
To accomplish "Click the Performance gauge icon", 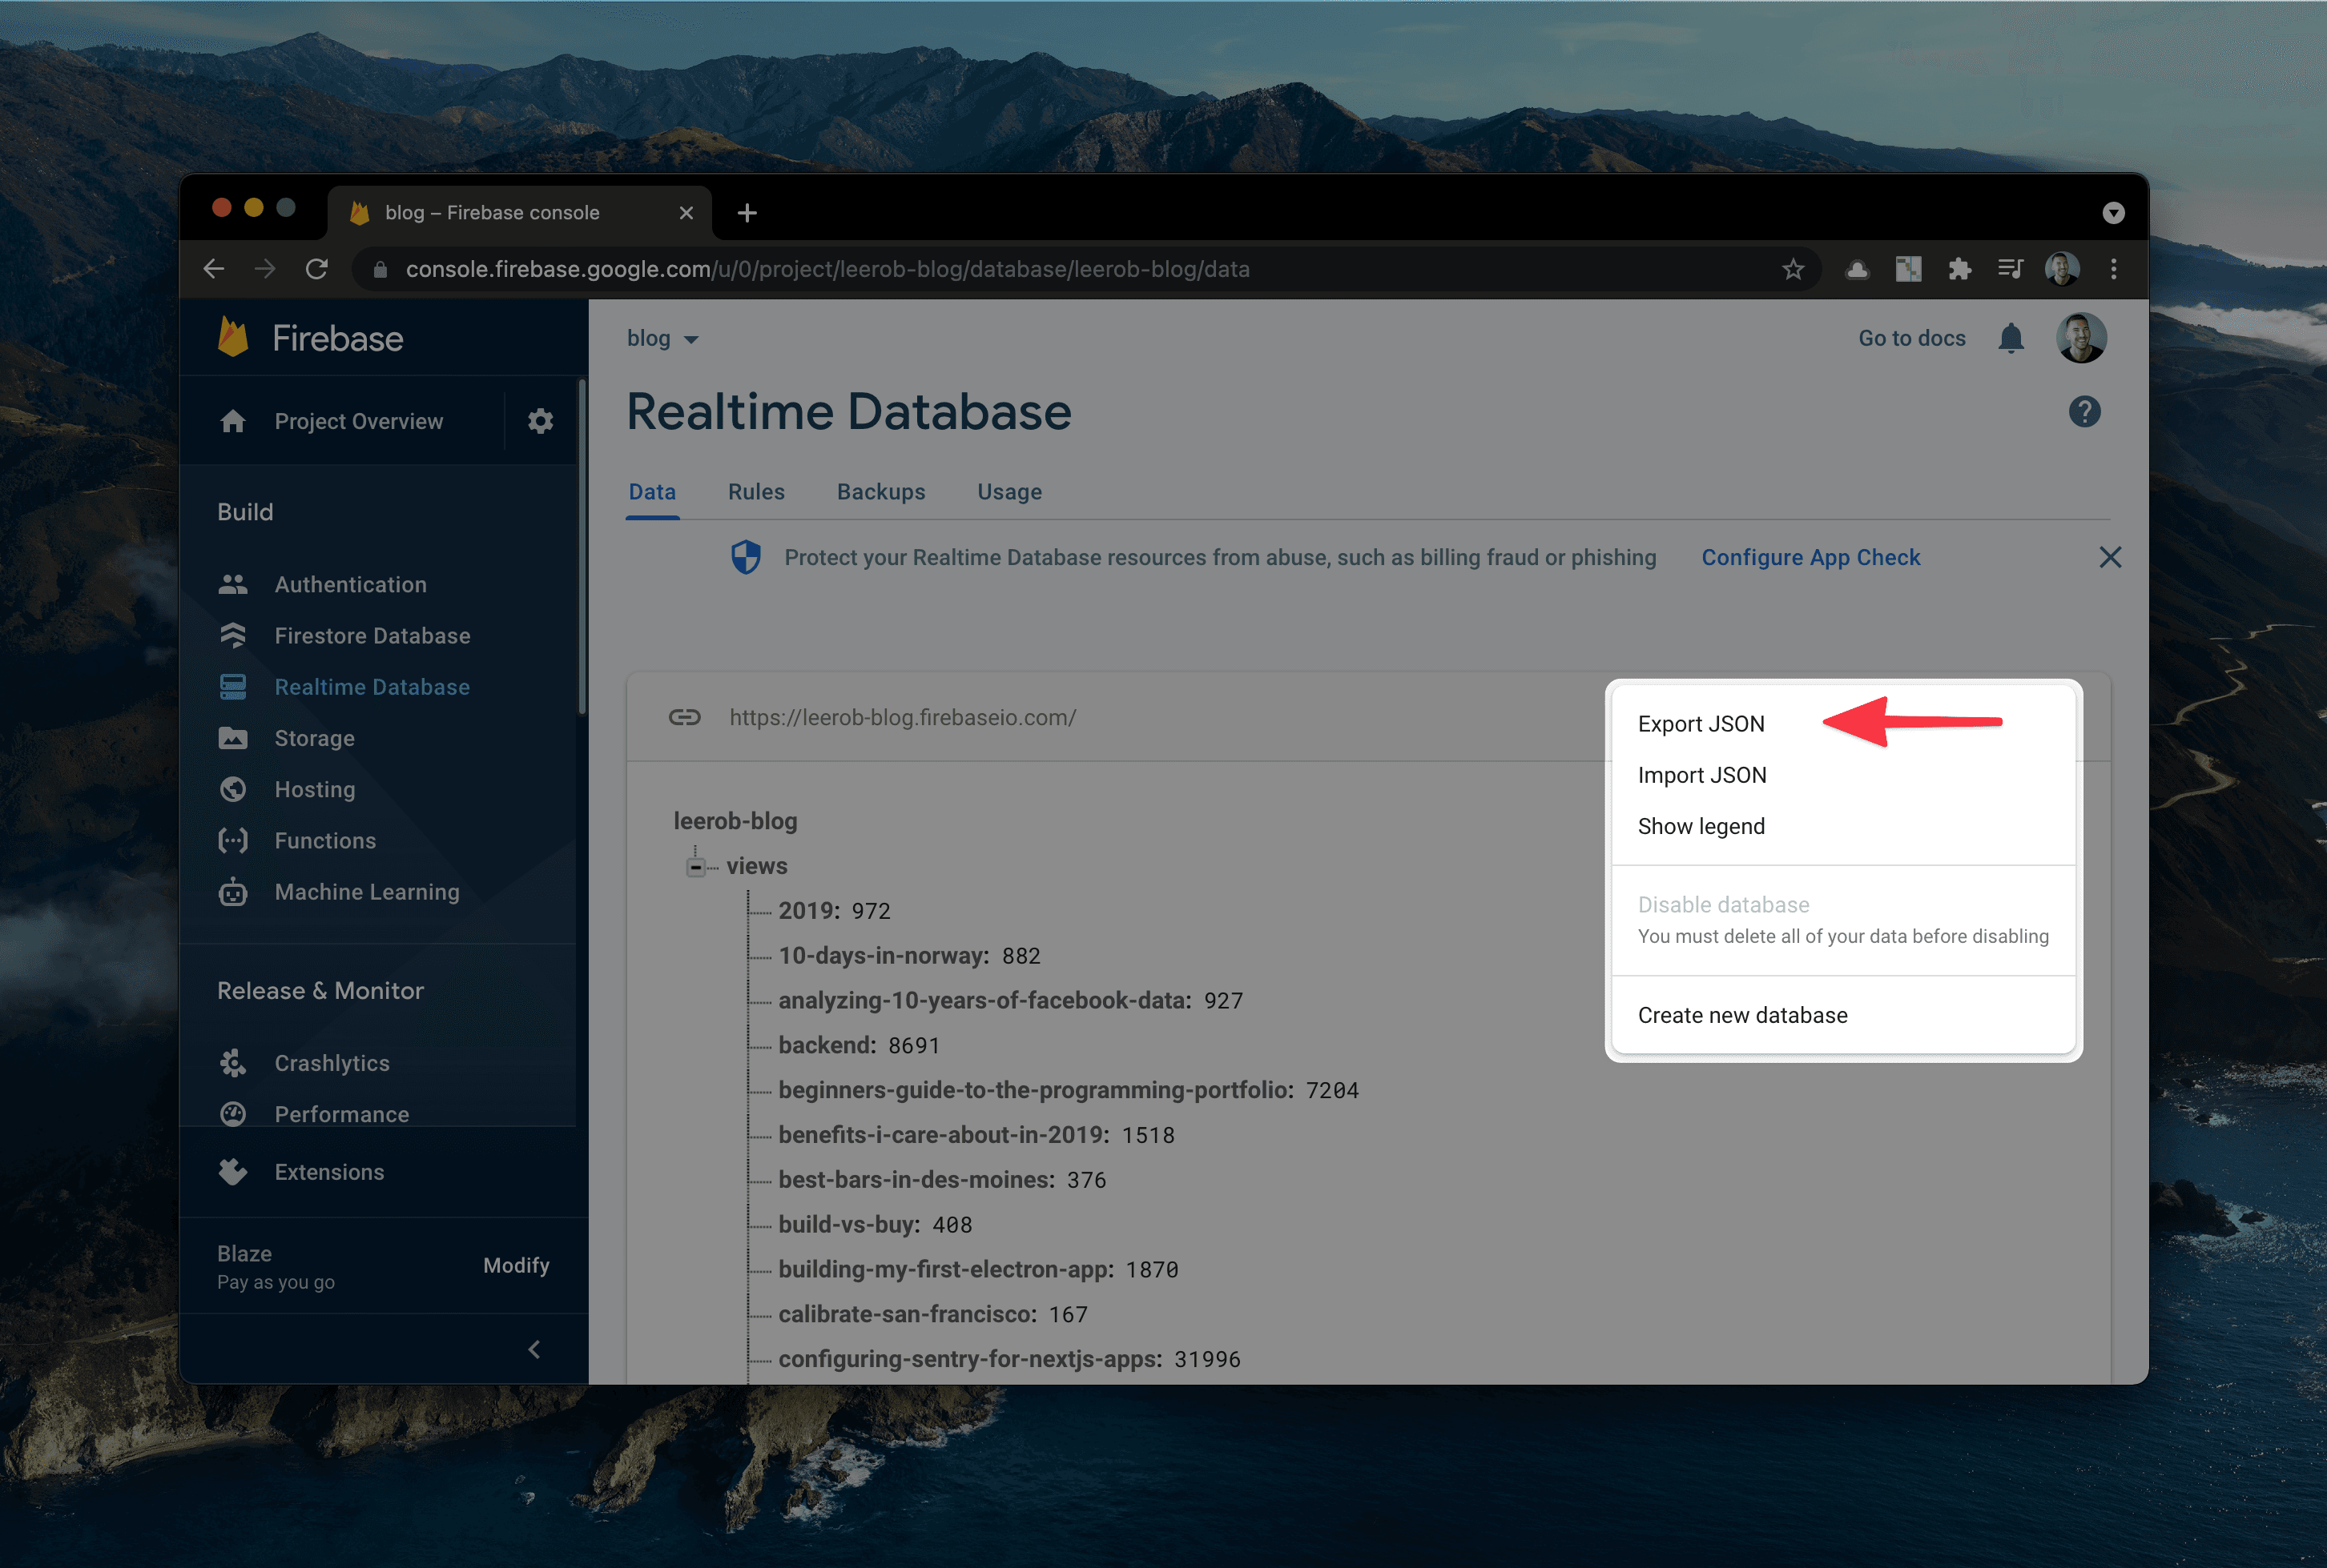I will [233, 1113].
